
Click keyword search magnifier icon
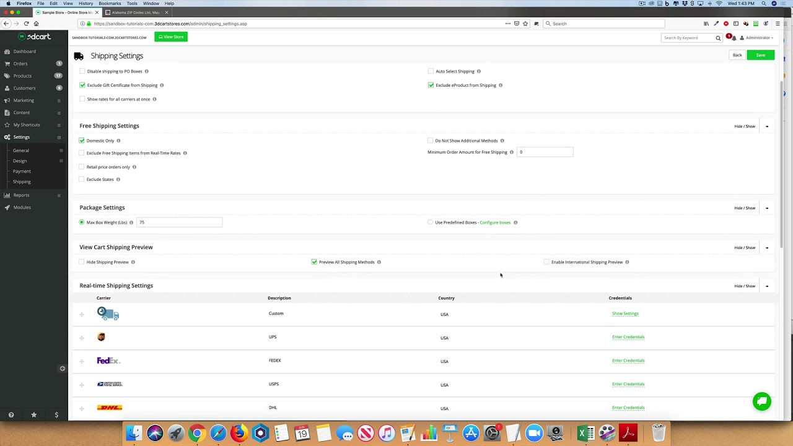[718, 38]
